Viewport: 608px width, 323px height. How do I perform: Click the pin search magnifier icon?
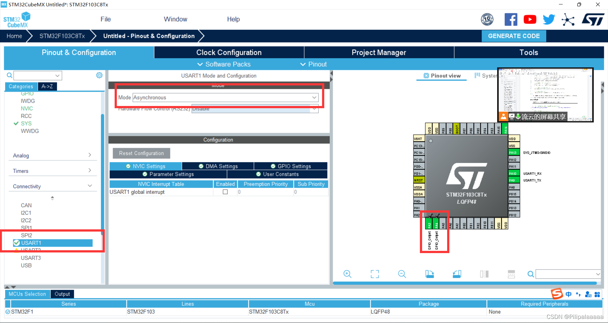(531, 274)
